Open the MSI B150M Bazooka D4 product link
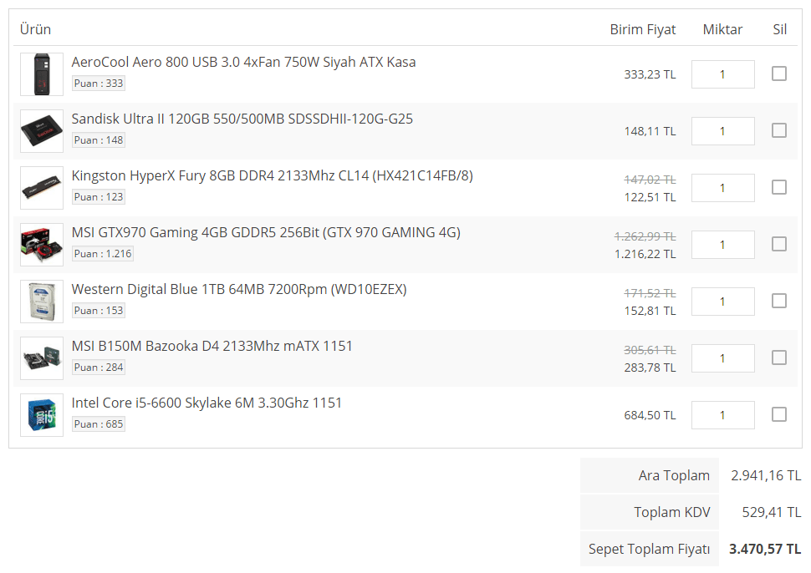This screenshot has height=573, width=811. click(212, 346)
